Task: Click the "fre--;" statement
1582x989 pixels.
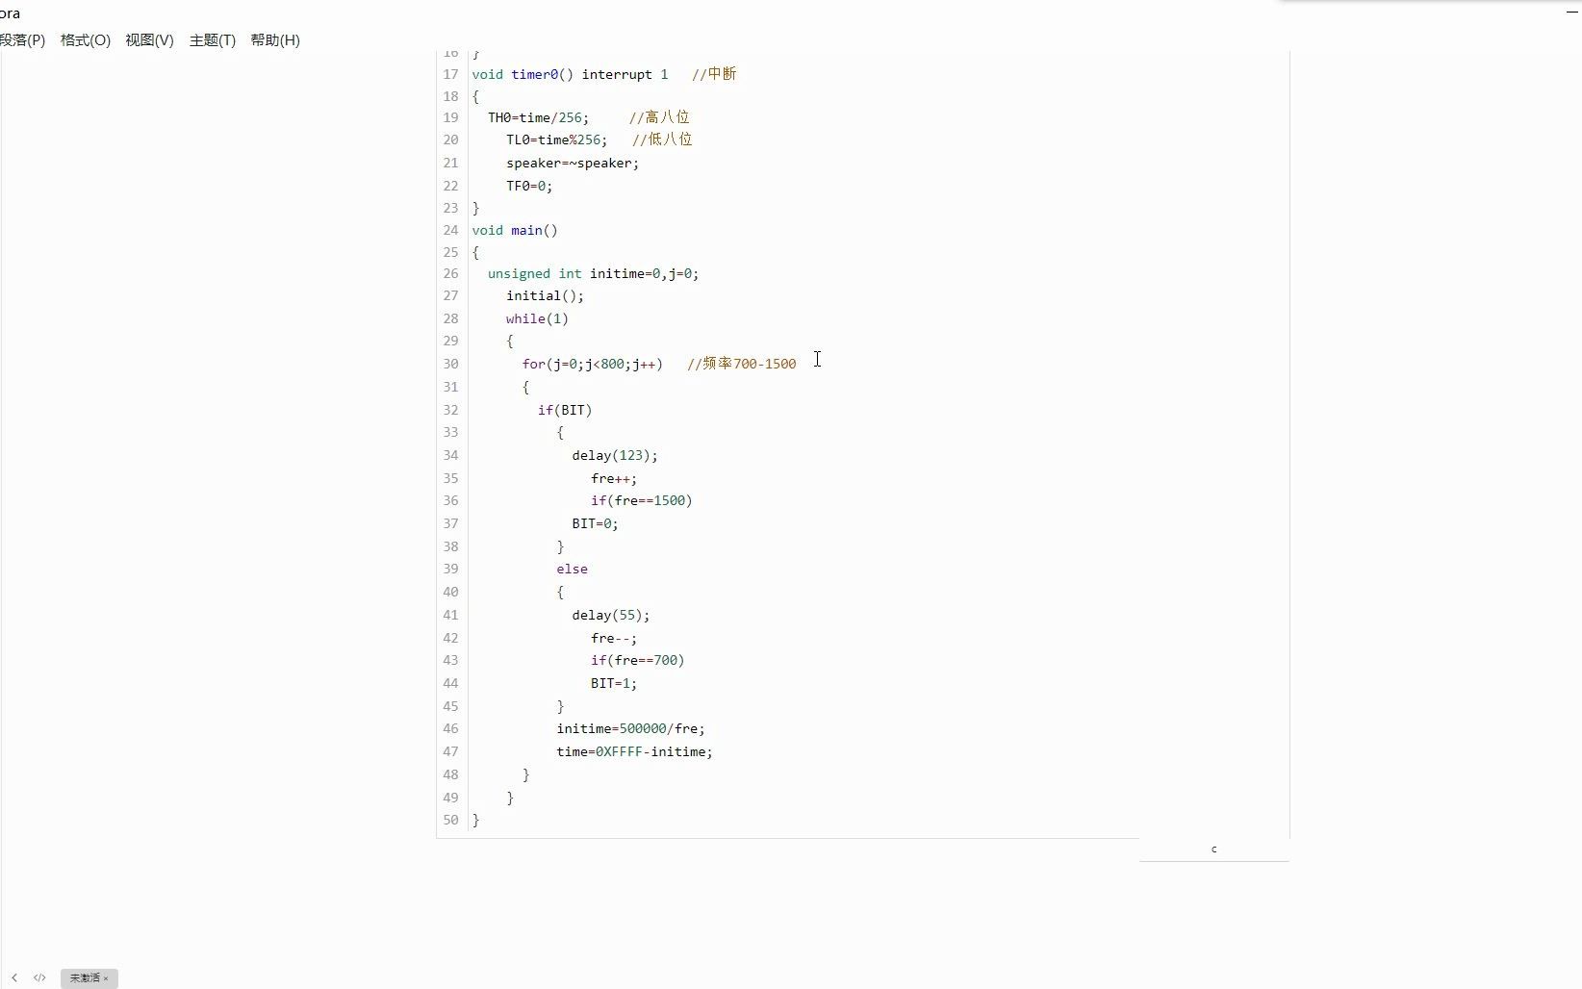Action: 614,638
